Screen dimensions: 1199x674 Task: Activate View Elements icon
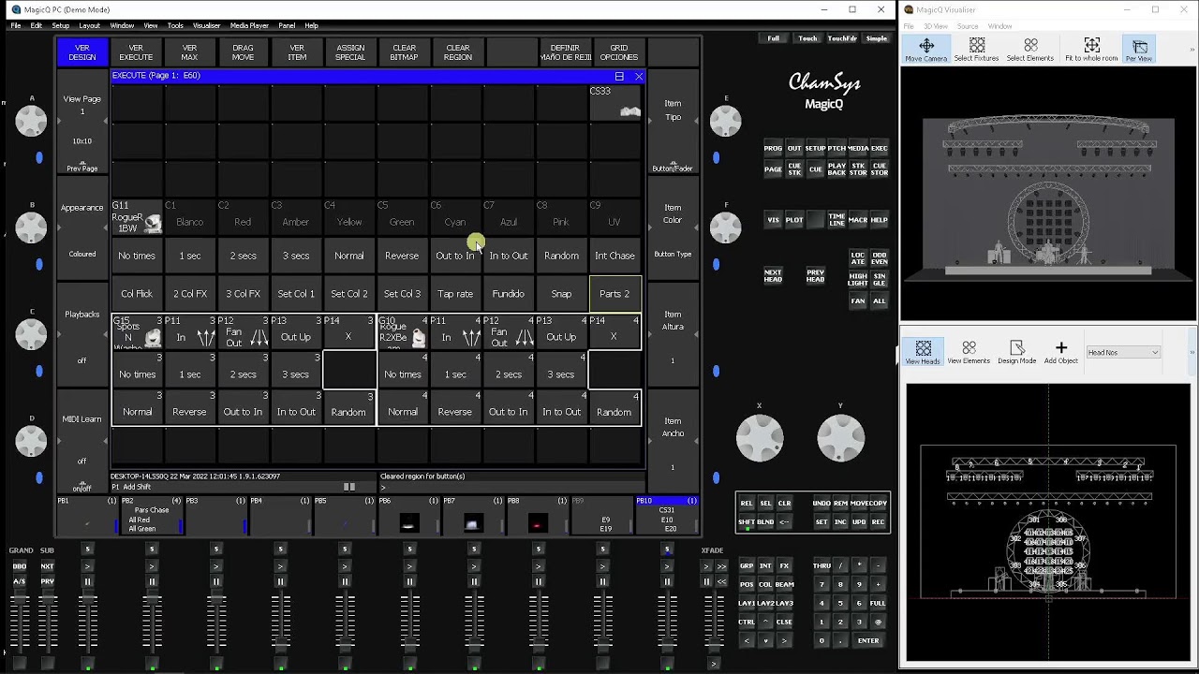[x=969, y=352]
